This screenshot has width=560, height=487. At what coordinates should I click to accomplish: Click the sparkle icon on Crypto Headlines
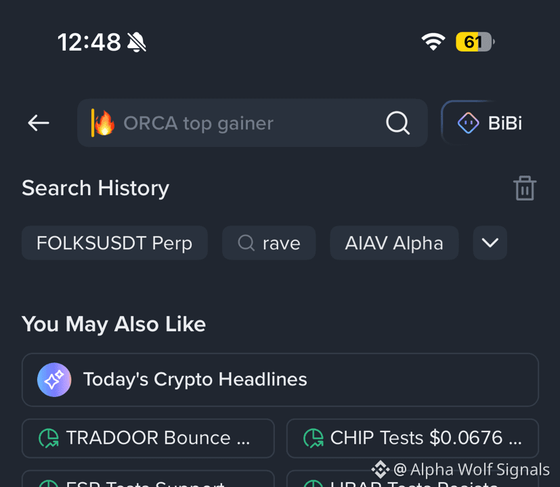point(54,380)
